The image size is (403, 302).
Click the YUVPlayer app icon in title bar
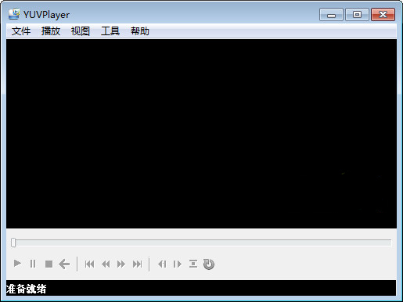pyautogui.click(x=14, y=14)
